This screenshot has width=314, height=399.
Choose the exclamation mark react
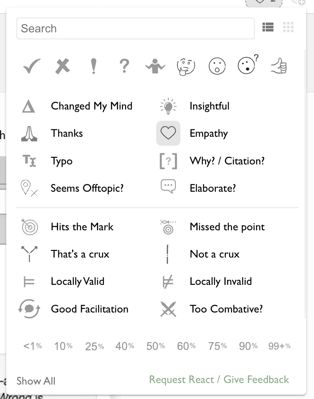click(x=93, y=67)
